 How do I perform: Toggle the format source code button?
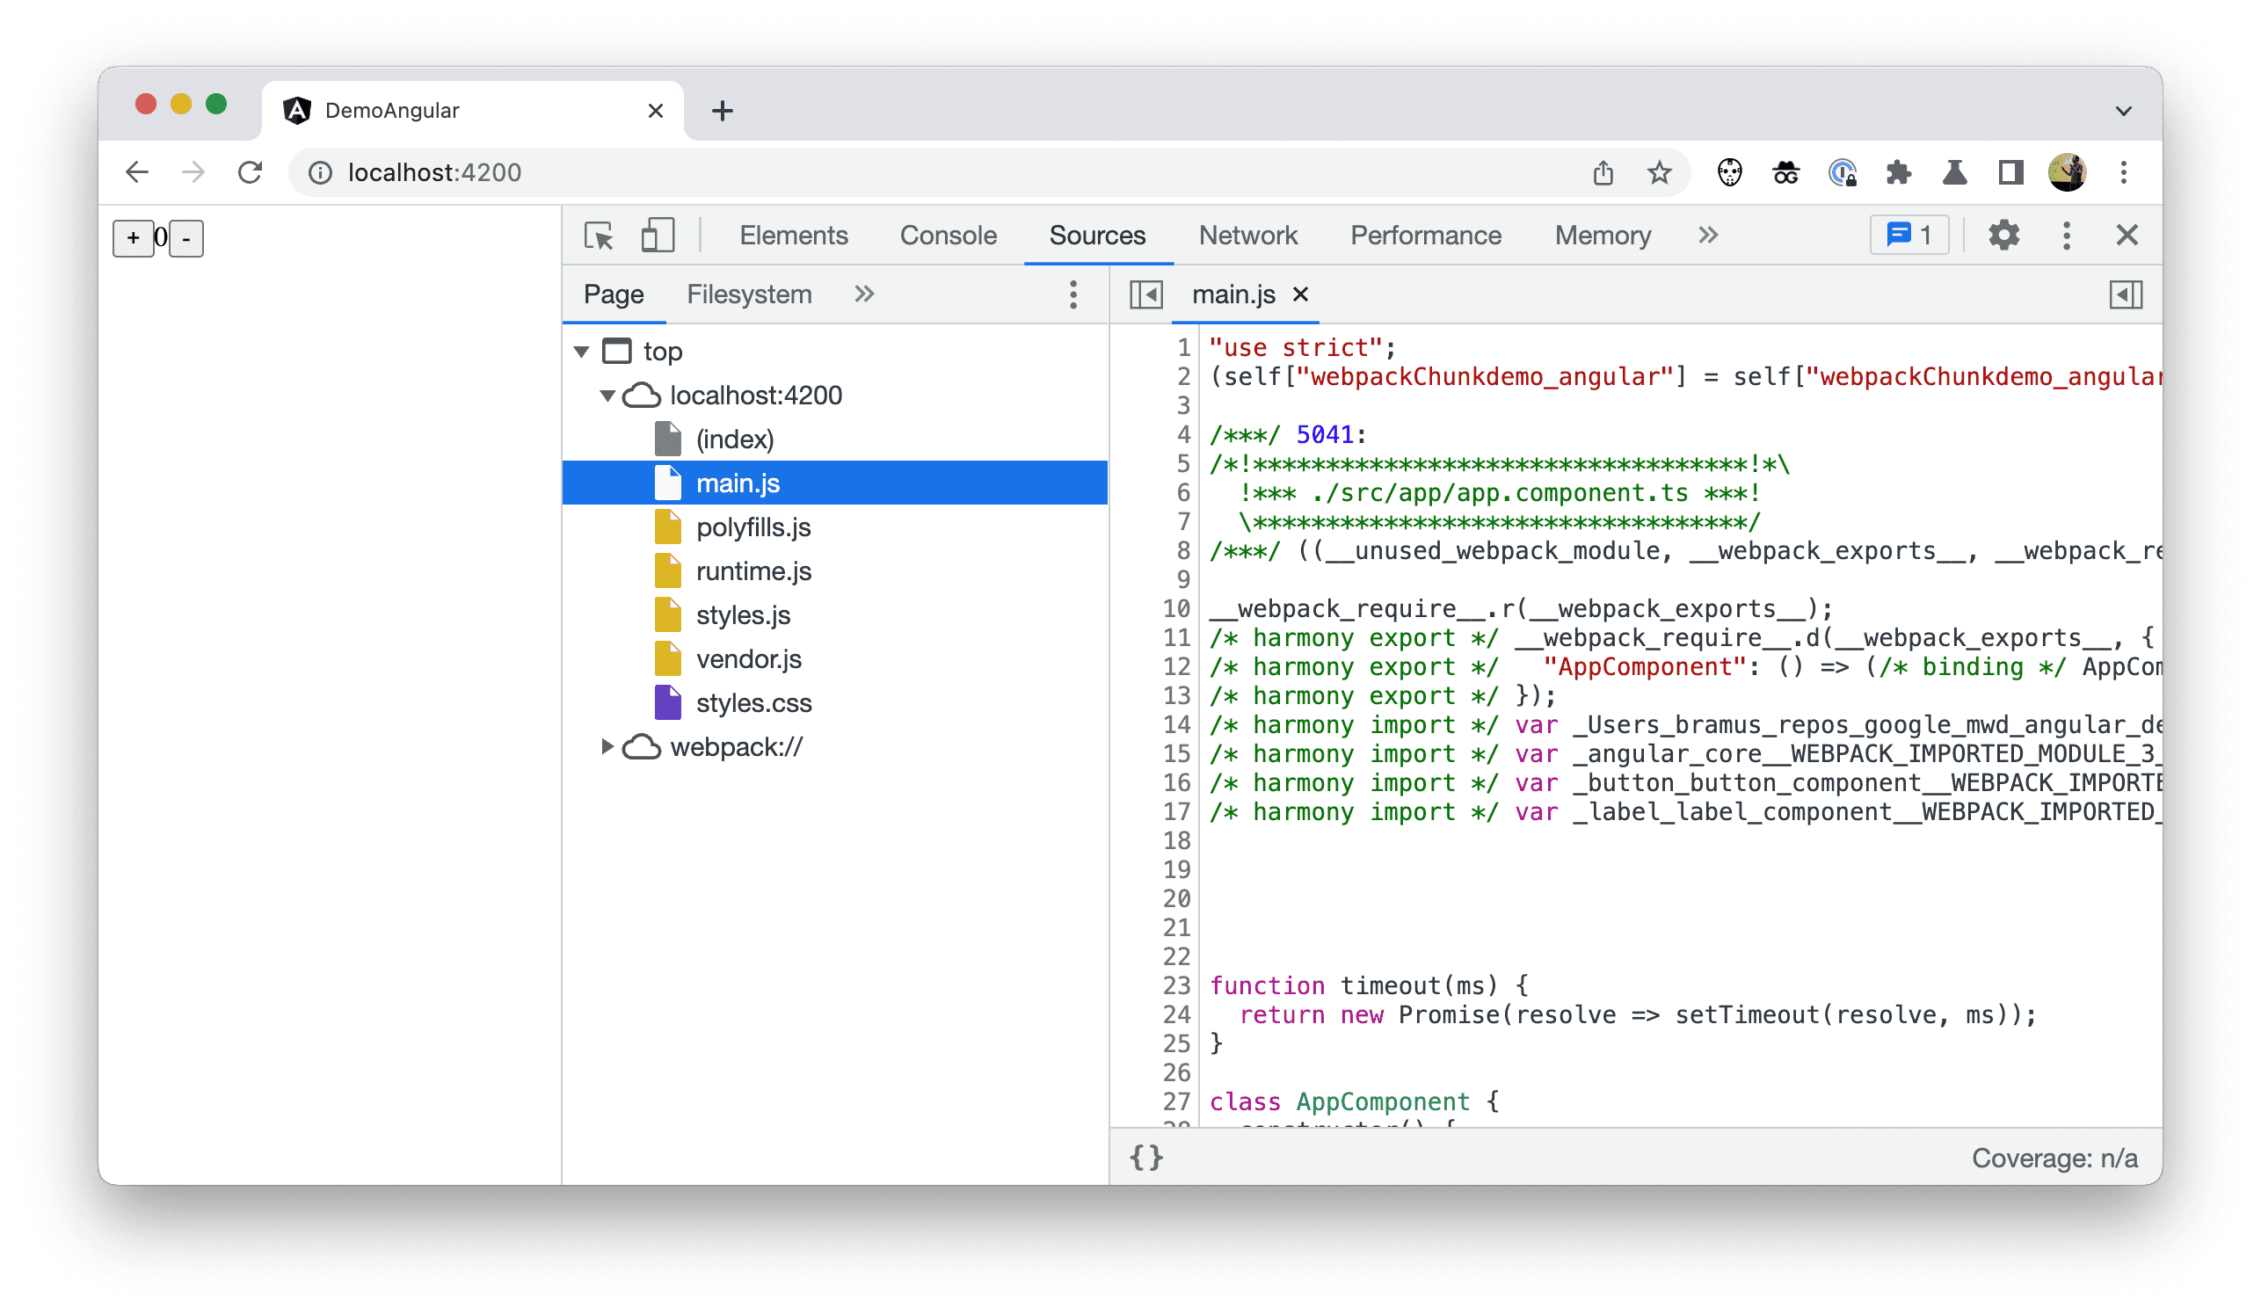pos(1145,1157)
